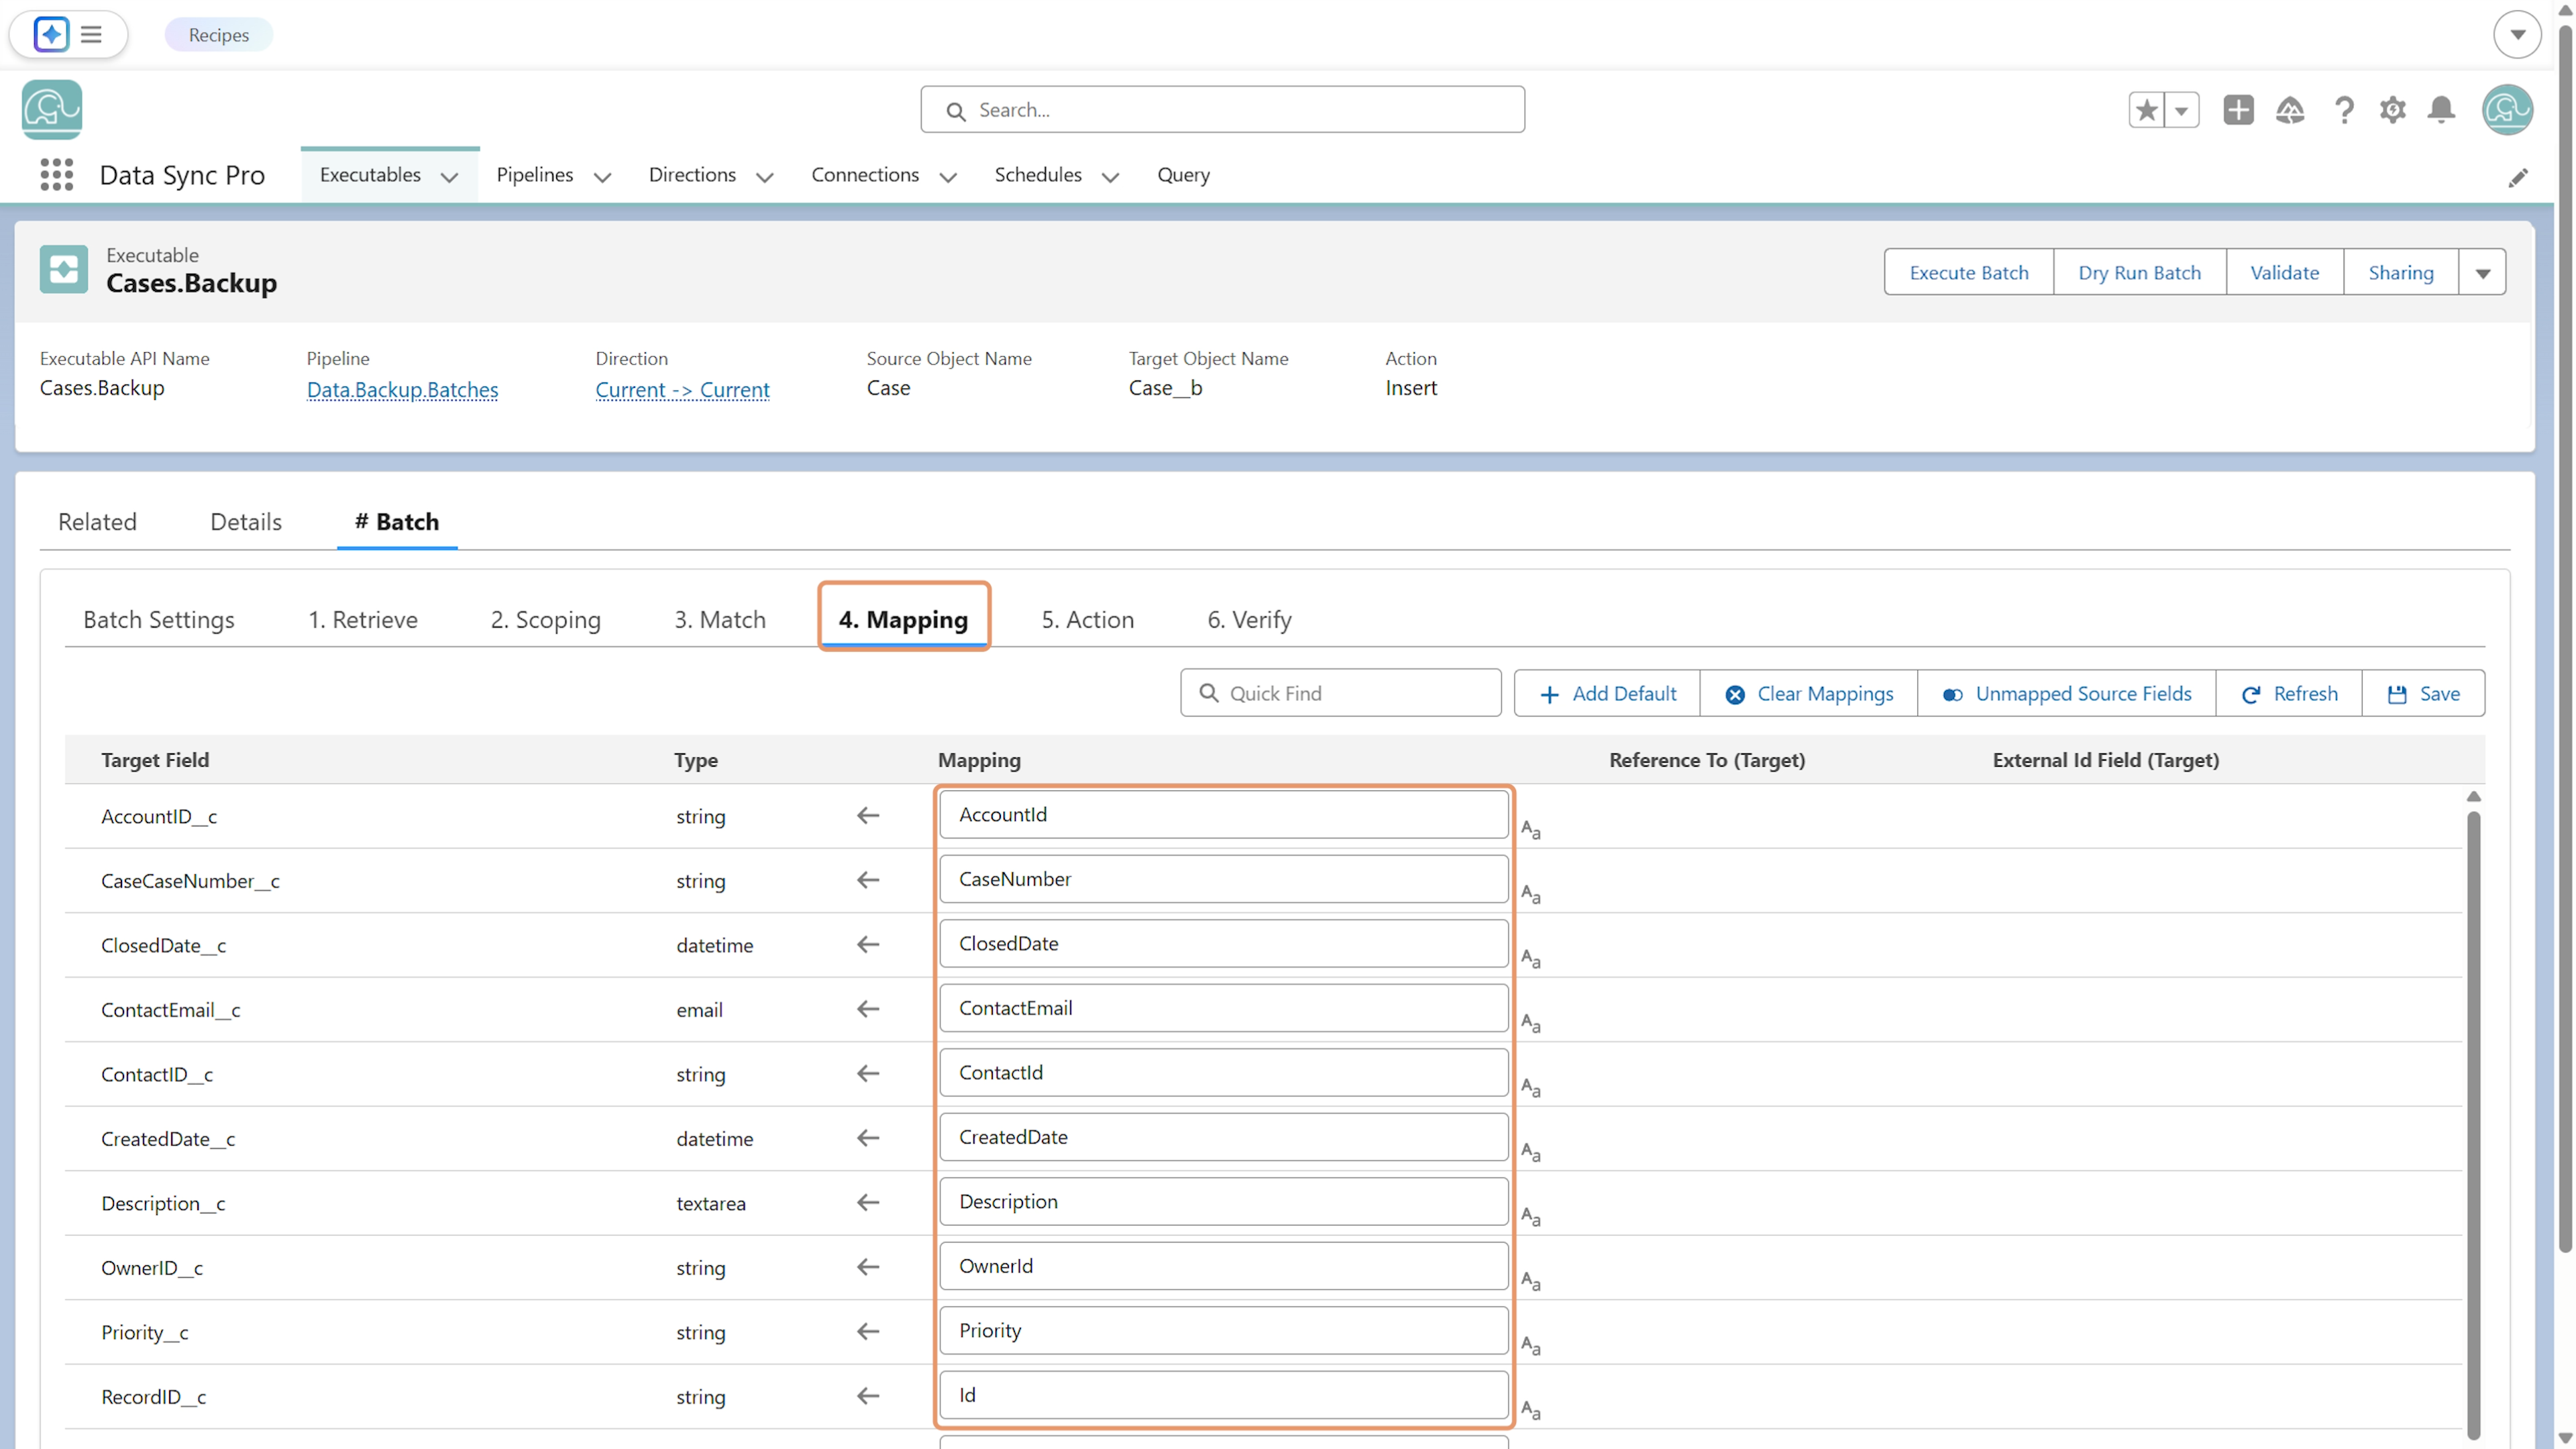Expand the Pipelines tab dropdown chevron
Screen dimensions: 2576x1449
(602, 178)
